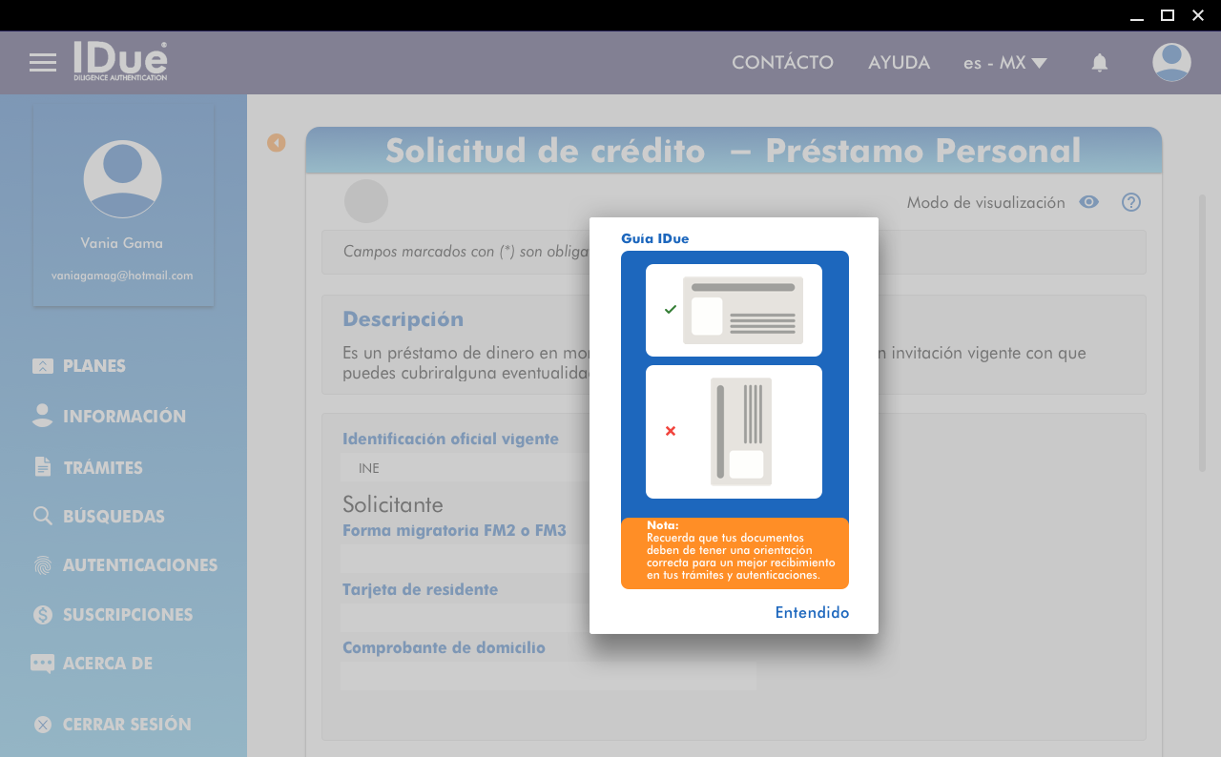Click the help question mark icon
Image resolution: width=1221 pixels, height=757 pixels.
pyautogui.click(x=1131, y=202)
